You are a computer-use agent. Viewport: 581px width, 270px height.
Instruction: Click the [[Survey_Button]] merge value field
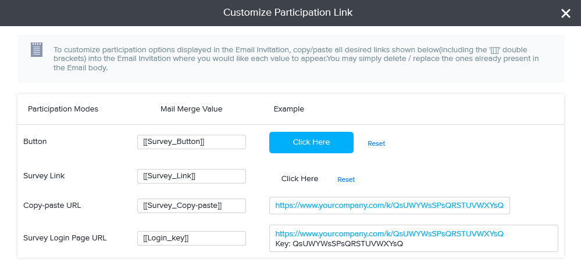(191, 142)
